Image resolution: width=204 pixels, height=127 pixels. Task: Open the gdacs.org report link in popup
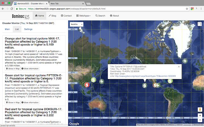145,76
